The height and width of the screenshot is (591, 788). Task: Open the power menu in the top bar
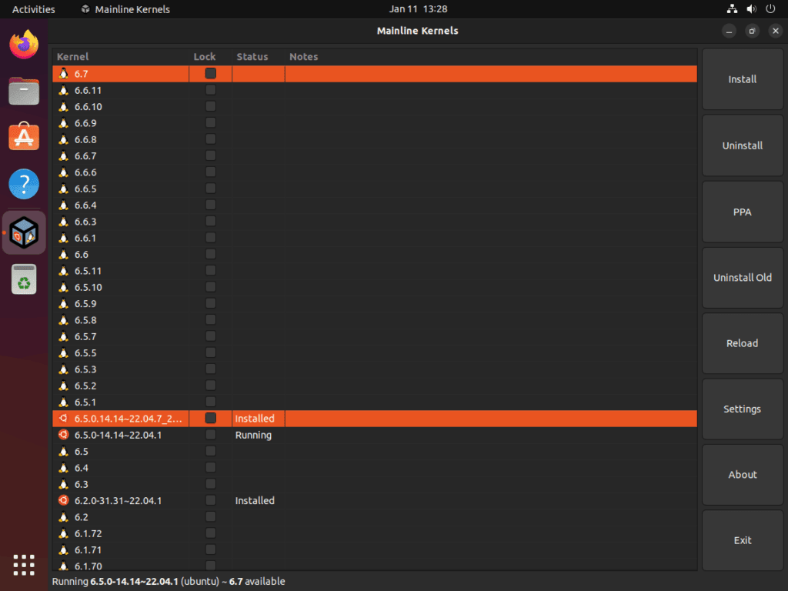(x=770, y=8)
